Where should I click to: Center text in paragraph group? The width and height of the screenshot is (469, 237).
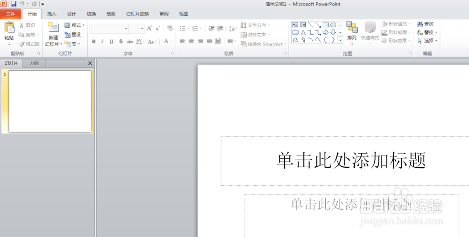[191, 41]
